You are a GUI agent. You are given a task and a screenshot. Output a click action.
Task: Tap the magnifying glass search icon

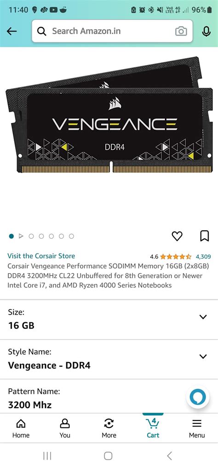[42, 31]
